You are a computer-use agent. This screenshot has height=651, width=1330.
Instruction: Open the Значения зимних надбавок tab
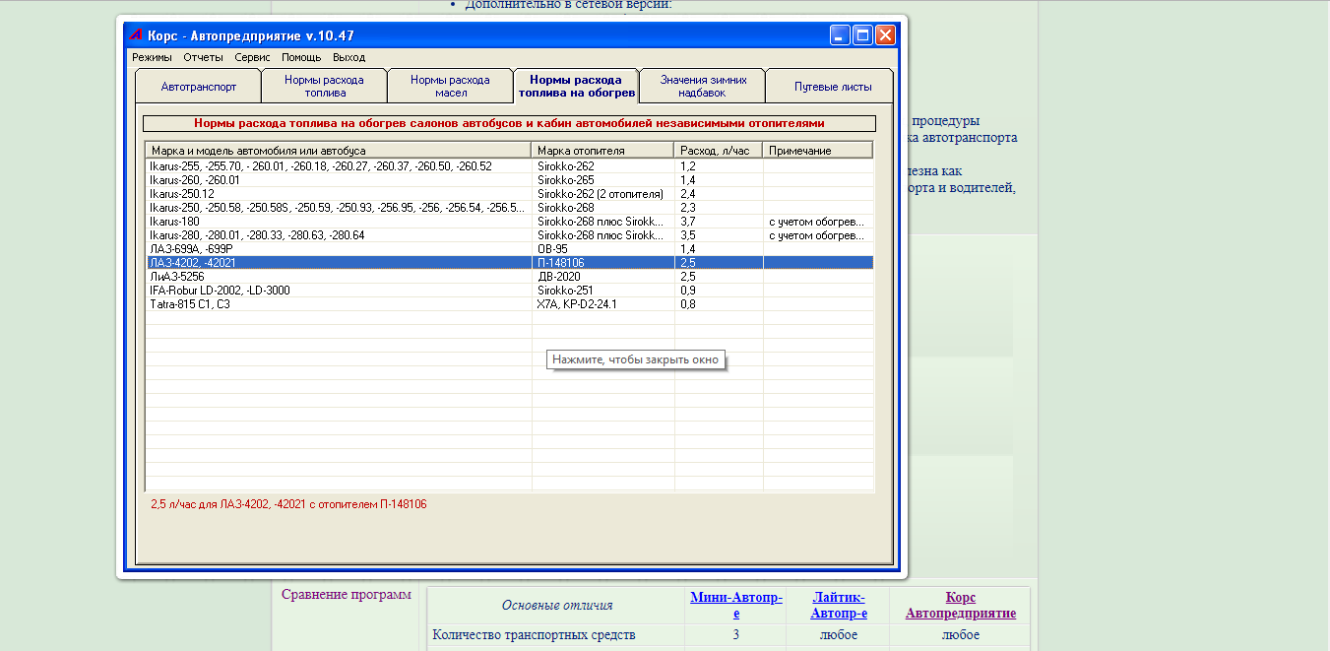[703, 87]
